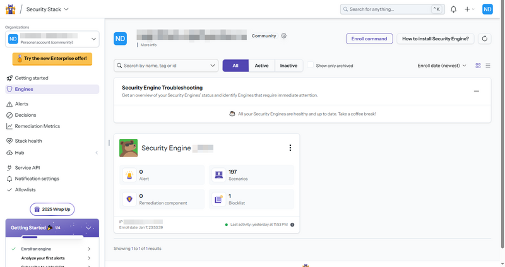Toggle Show only archived checkbox

tap(310, 65)
